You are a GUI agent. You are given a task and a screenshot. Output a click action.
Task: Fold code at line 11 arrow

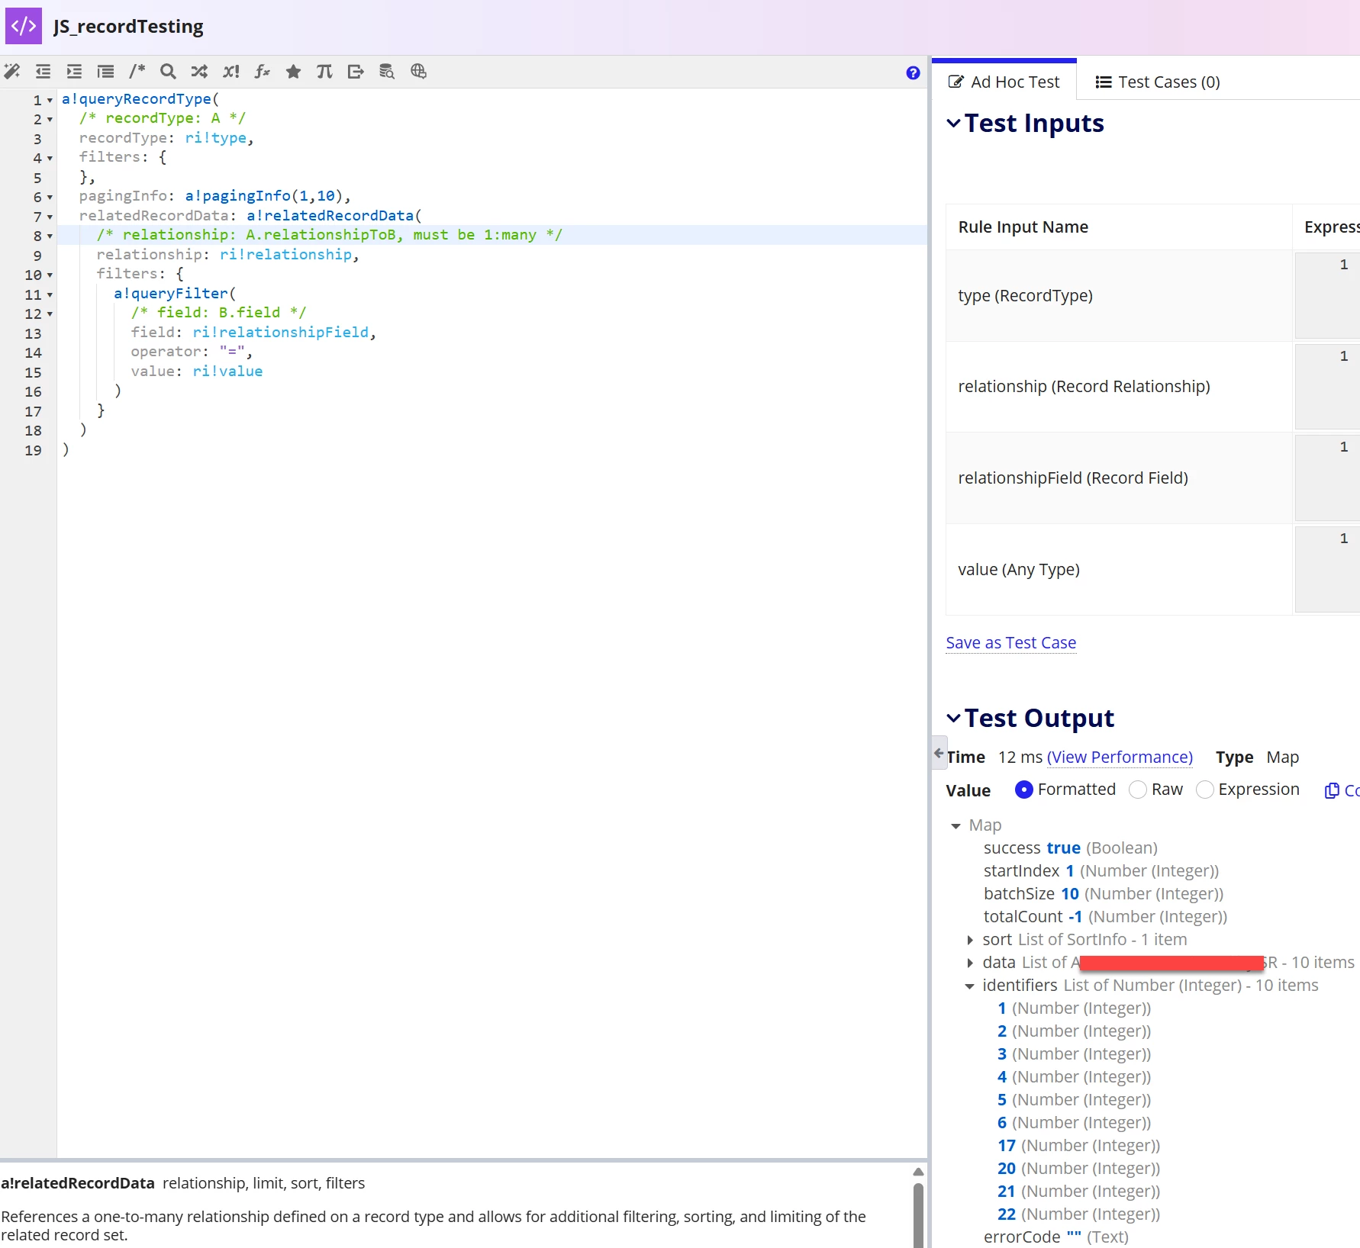(x=50, y=294)
